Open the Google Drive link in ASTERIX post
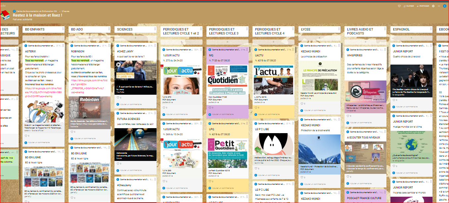The image size is (449, 203). [x=43, y=93]
